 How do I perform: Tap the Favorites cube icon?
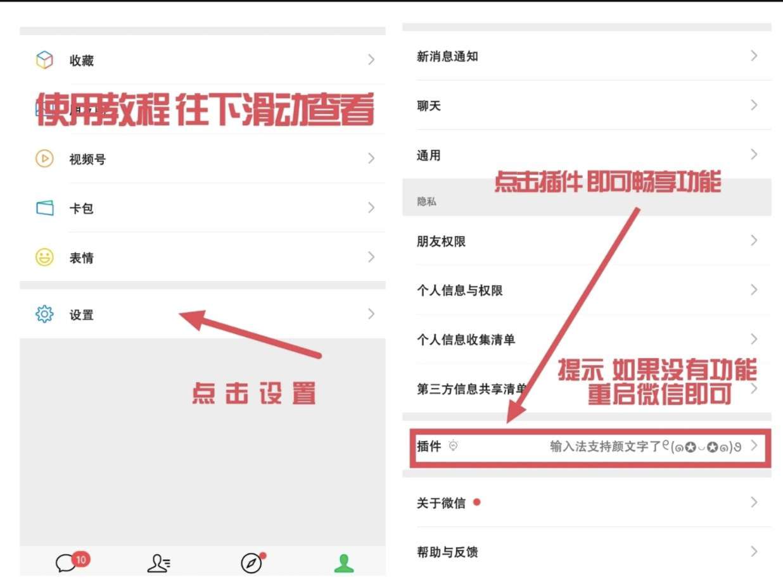[x=44, y=60]
